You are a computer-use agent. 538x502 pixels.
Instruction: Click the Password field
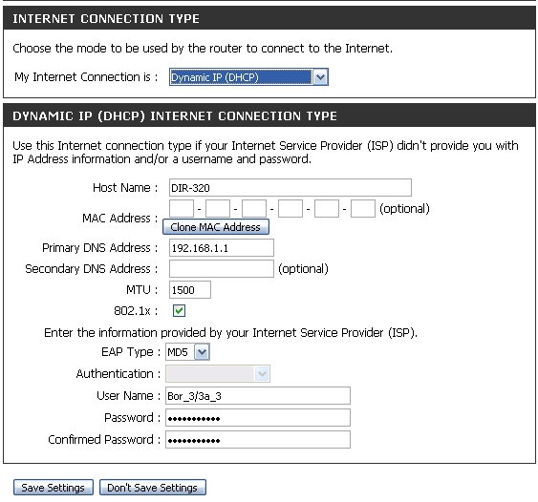pyautogui.click(x=258, y=418)
